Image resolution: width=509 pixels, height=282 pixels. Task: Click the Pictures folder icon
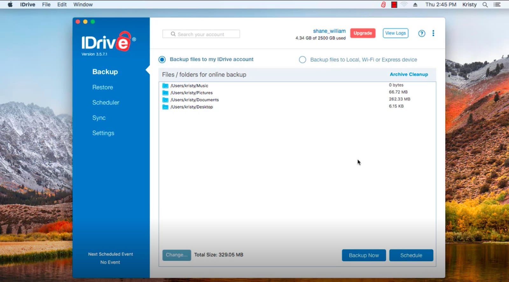point(165,93)
